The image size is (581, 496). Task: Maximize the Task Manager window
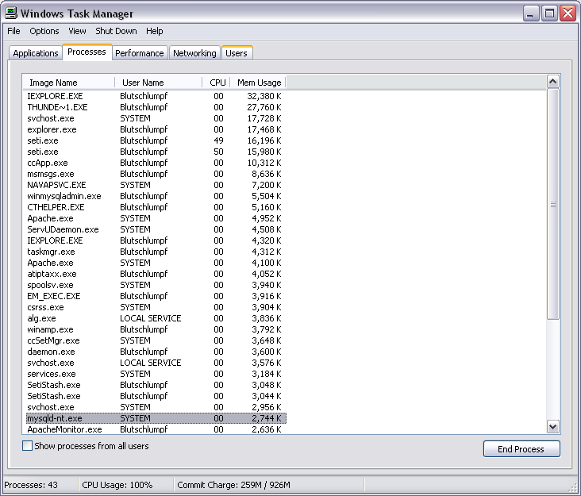tap(549, 13)
